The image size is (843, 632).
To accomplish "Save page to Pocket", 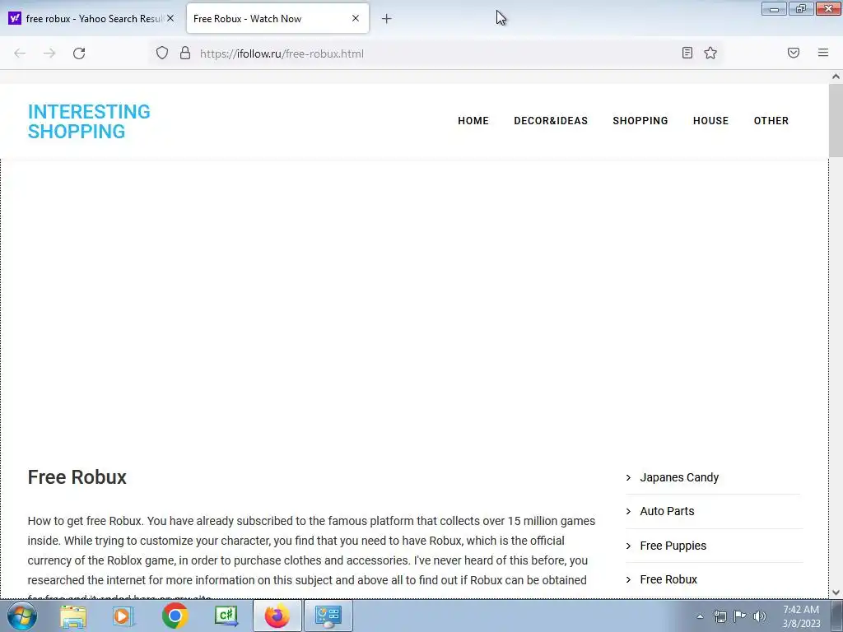I will [x=794, y=53].
